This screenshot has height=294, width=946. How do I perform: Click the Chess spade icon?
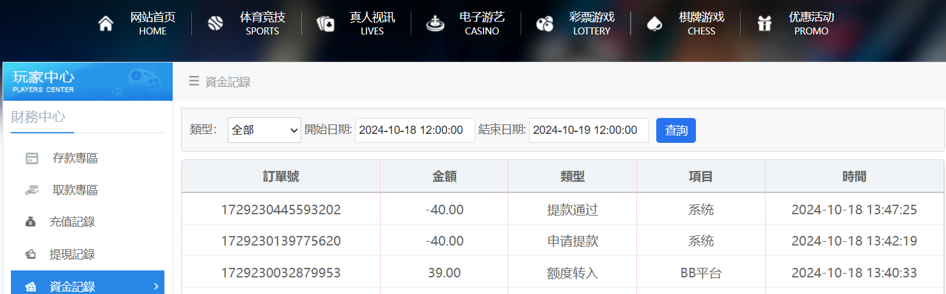coord(654,24)
